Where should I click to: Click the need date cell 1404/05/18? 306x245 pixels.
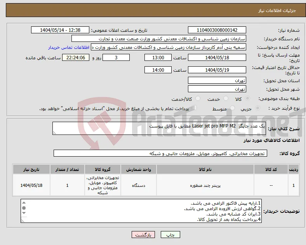pyautogui.click(x=31, y=185)
